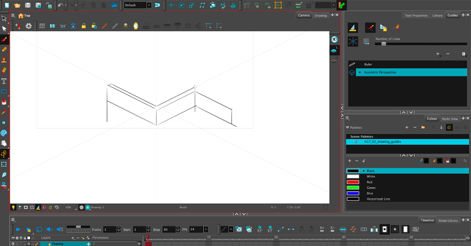Toggle Full Display star icon in Guides panel
Viewport: 471px width, 246px height.
[353, 42]
